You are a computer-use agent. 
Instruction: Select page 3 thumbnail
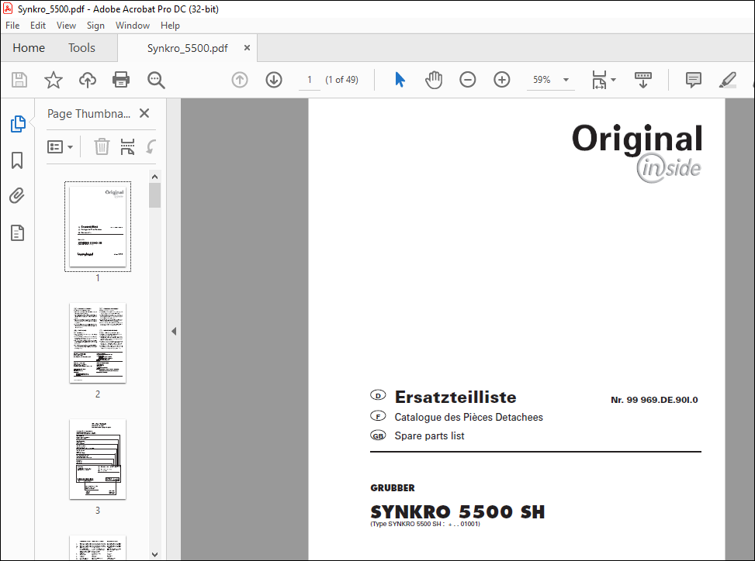click(98, 459)
